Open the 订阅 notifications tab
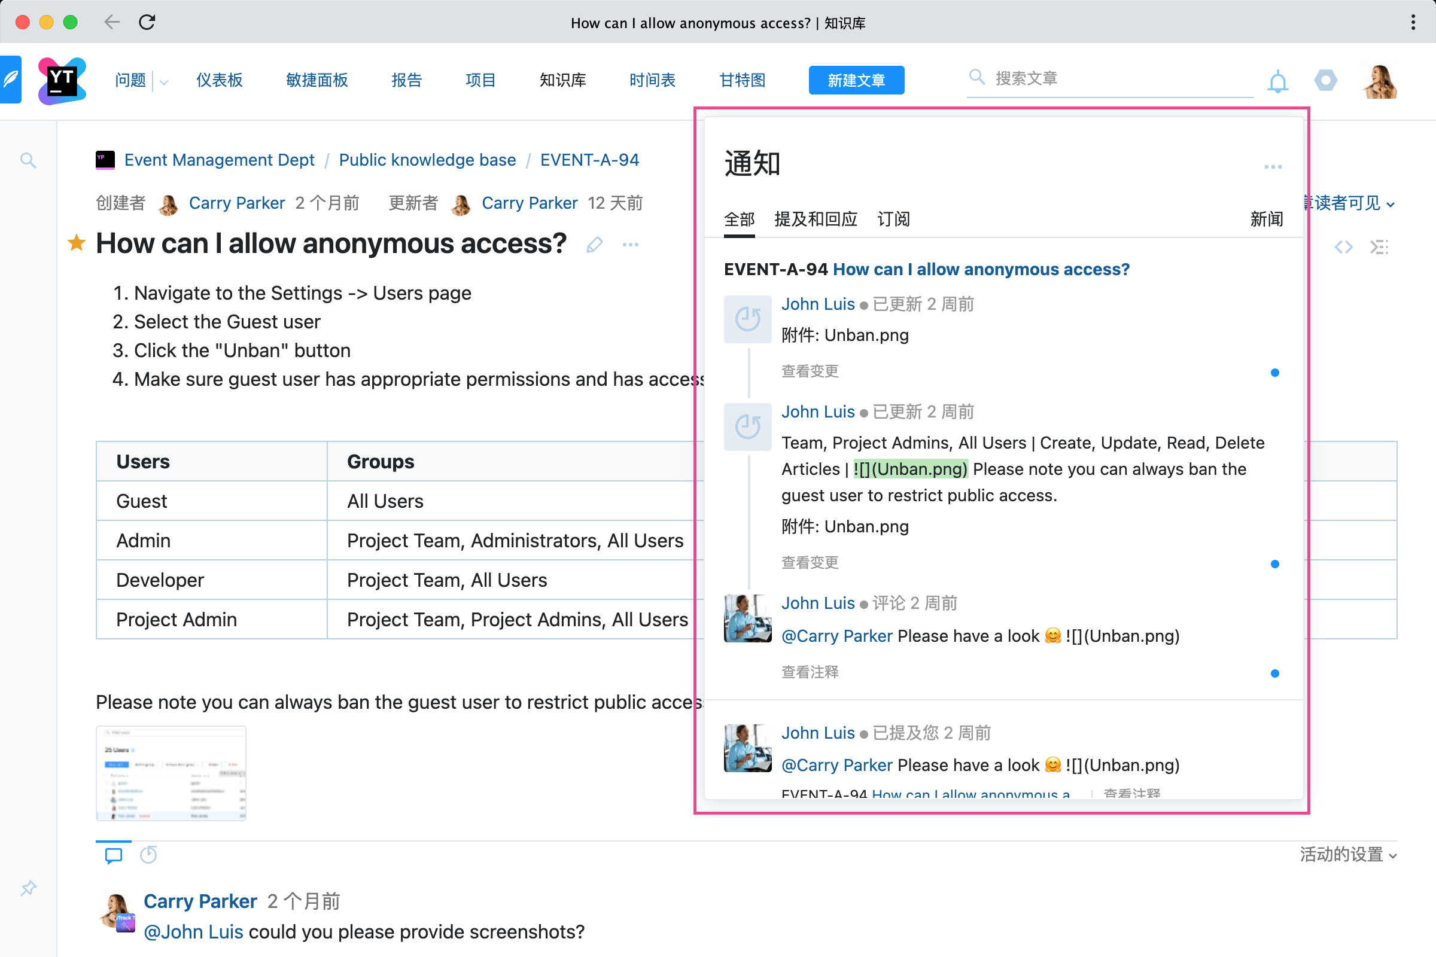The width and height of the screenshot is (1436, 957). (x=893, y=219)
